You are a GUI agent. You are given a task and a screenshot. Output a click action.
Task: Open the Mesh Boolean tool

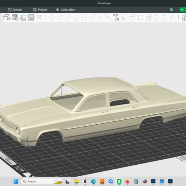click(92, 17)
